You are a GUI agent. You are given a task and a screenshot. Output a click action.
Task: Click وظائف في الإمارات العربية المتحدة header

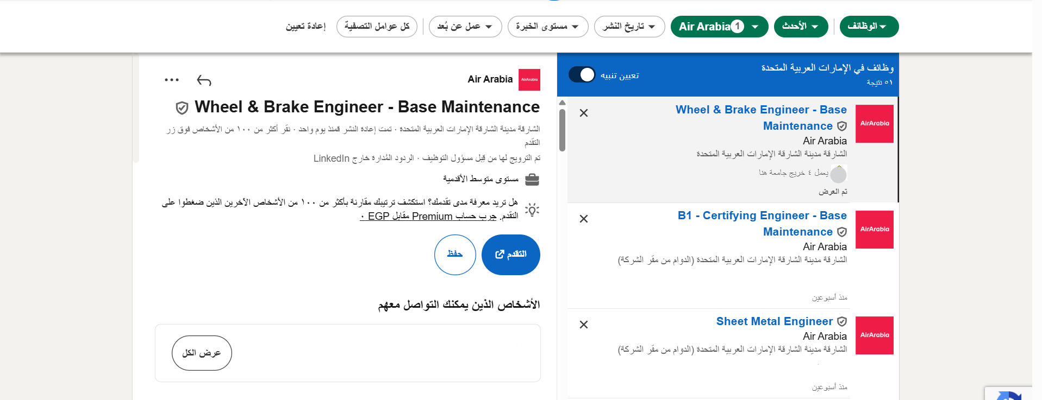(827, 68)
